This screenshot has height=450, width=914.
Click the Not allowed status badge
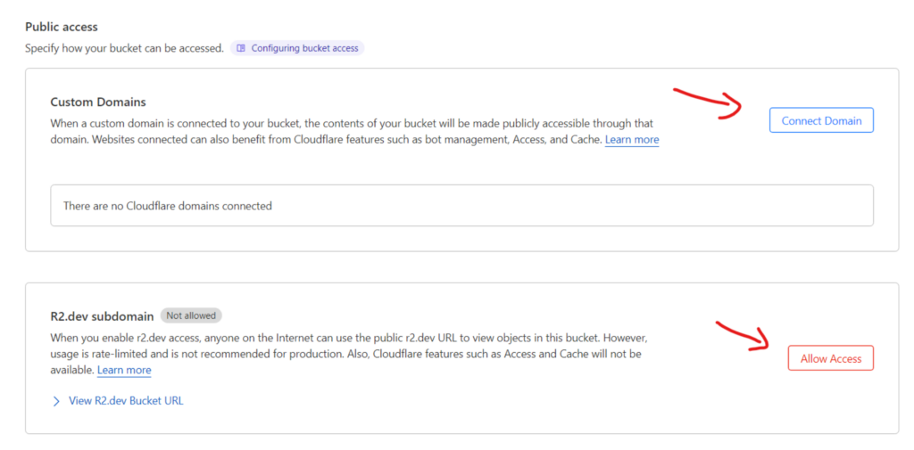[191, 315]
